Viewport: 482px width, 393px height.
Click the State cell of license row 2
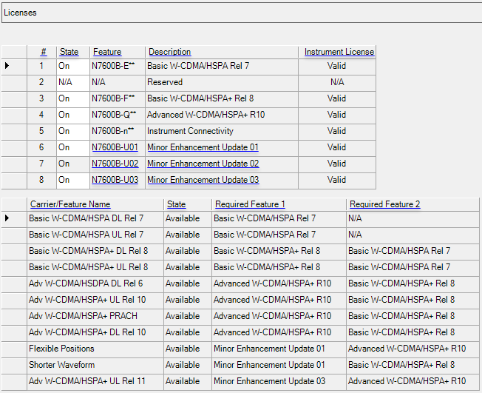[x=73, y=82]
